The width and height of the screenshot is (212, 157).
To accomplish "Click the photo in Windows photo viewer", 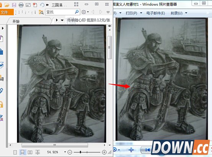I will tap(162, 79).
